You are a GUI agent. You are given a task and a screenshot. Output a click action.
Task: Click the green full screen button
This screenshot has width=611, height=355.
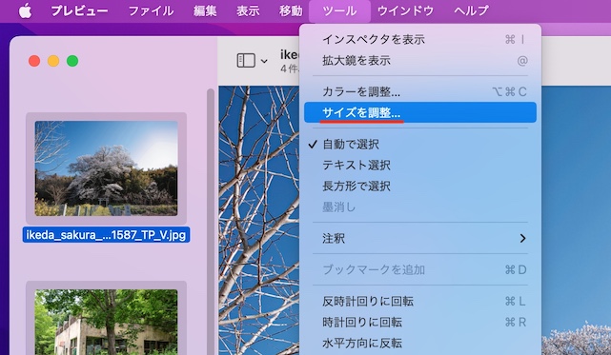72,61
